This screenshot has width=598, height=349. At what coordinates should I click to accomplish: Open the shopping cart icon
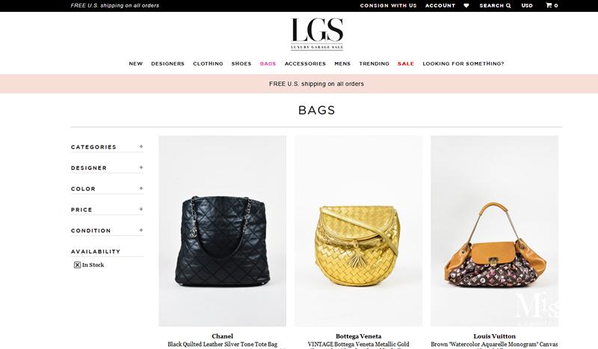[x=549, y=5]
